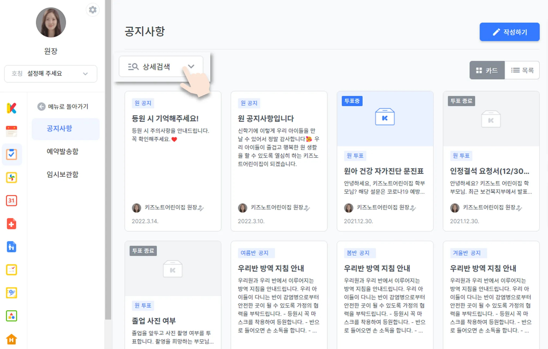Open the settings gear icon

[x=93, y=10]
